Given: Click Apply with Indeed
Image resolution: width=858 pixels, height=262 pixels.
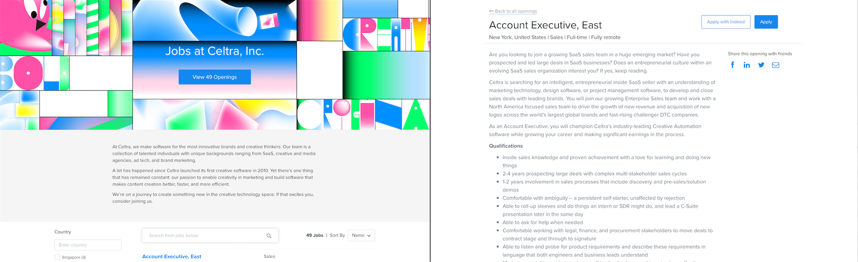Looking at the screenshot, I should pyautogui.click(x=726, y=22).
